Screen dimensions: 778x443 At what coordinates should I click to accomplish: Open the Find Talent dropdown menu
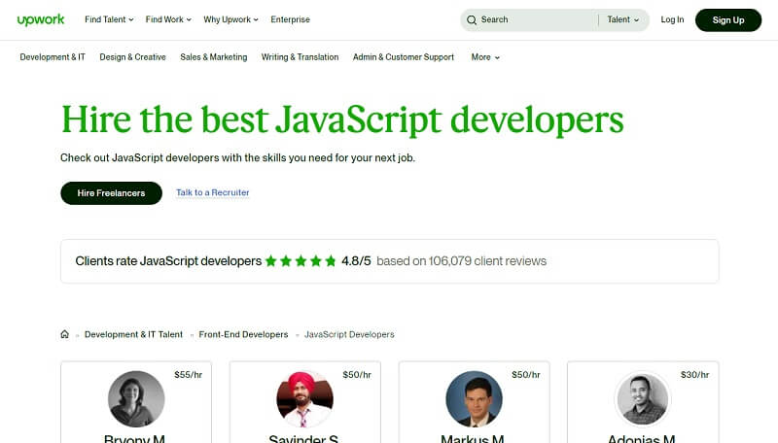[109, 19]
